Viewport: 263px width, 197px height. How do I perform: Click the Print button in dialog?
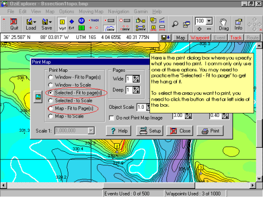[x=210, y=131]
